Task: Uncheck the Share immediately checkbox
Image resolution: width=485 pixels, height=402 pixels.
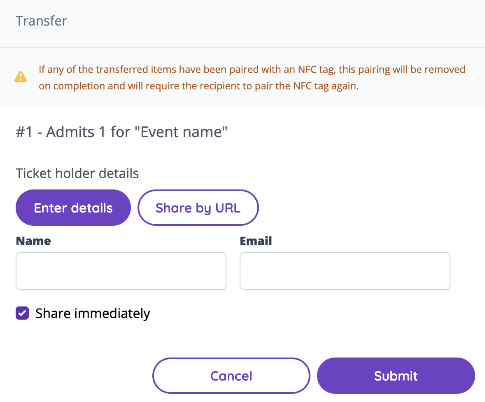Action: click(22, 313)
